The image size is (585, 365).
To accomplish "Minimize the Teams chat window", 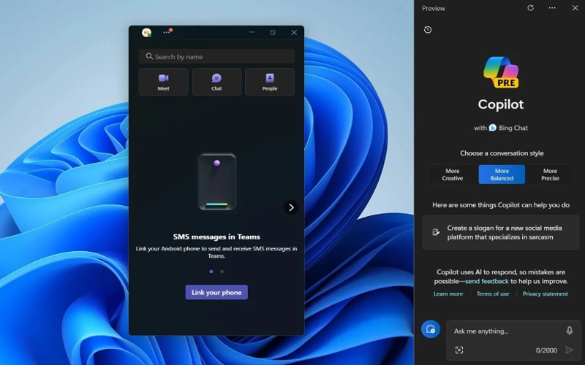I will 252,32.
